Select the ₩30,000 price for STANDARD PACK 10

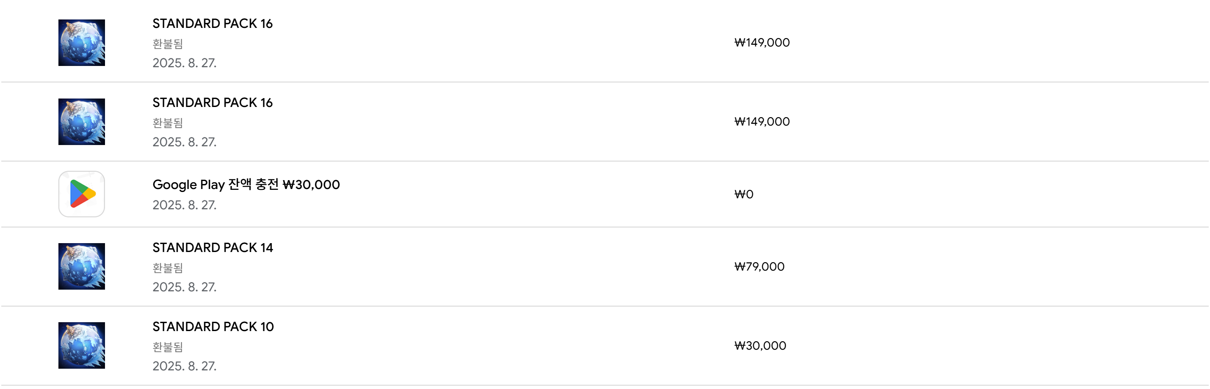click(760, 346)
